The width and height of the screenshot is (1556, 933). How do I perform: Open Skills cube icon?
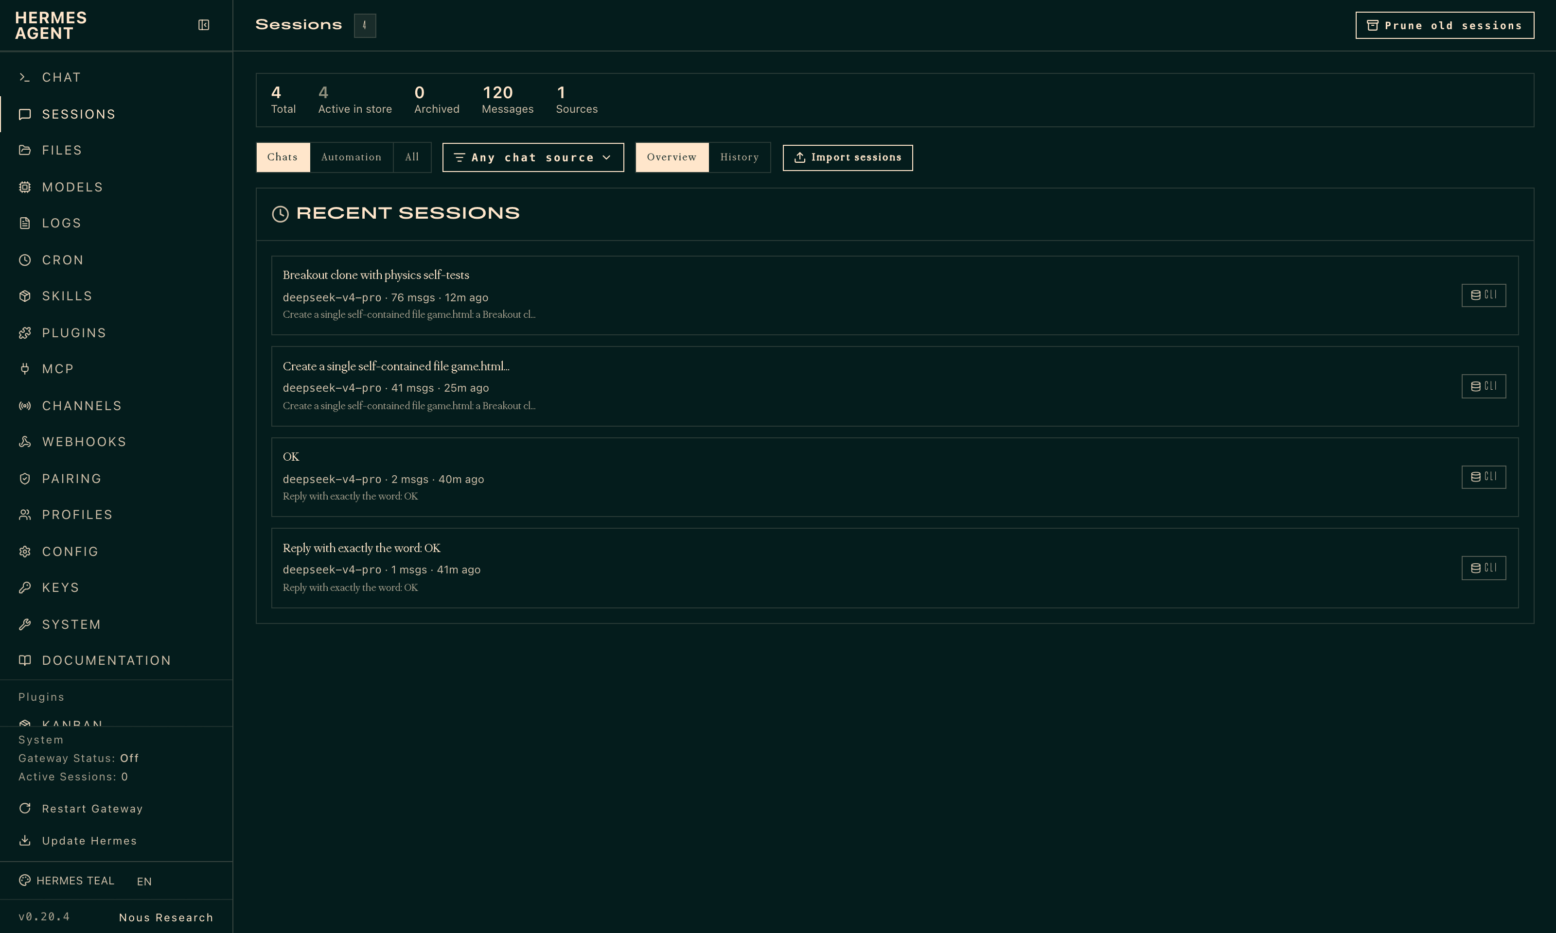24,296
